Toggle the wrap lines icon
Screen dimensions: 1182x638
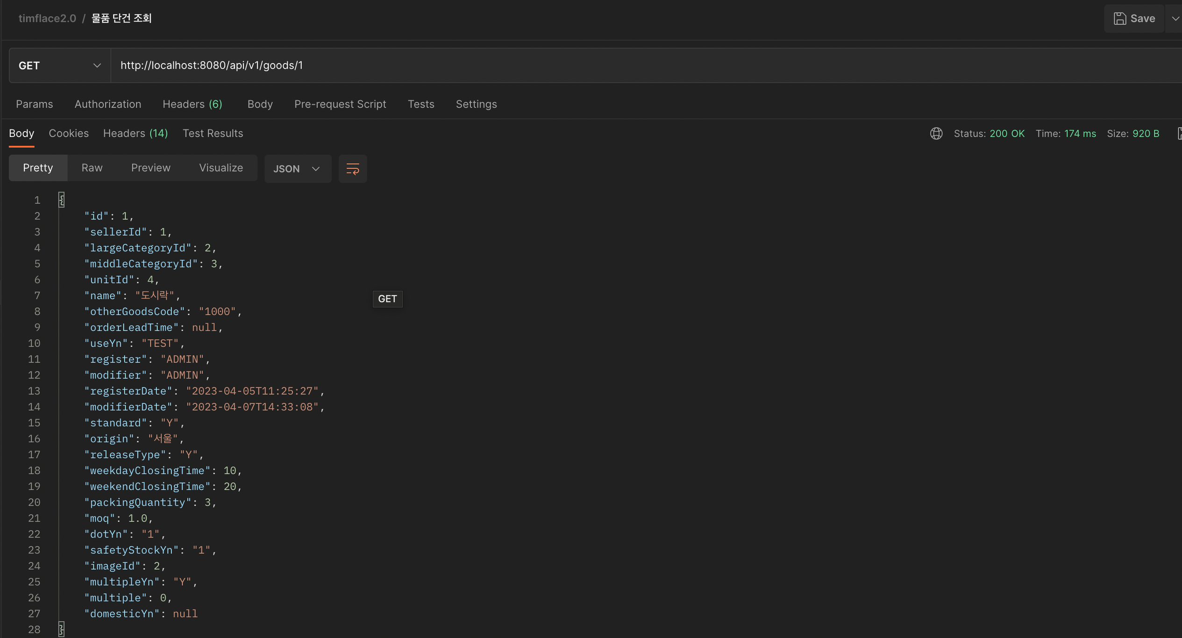352,169
